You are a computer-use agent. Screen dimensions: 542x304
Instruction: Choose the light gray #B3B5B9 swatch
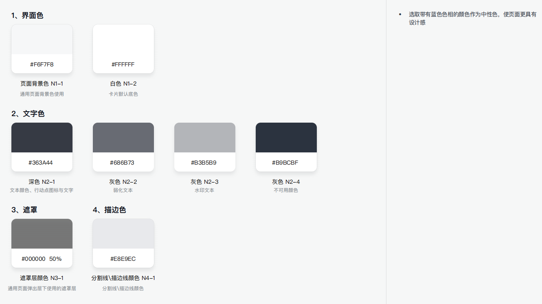[x=205, y=147]
